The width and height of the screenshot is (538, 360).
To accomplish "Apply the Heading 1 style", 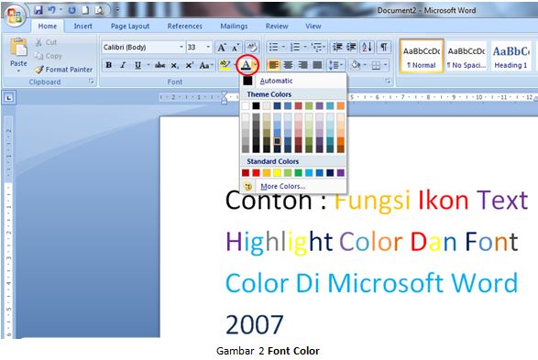I will tap(511, 56).
